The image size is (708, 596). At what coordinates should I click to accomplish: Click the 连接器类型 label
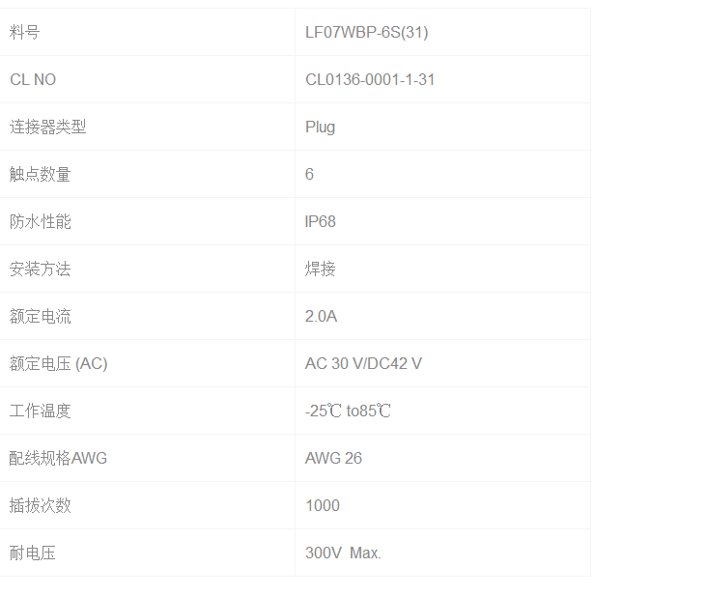click(48, 127)
